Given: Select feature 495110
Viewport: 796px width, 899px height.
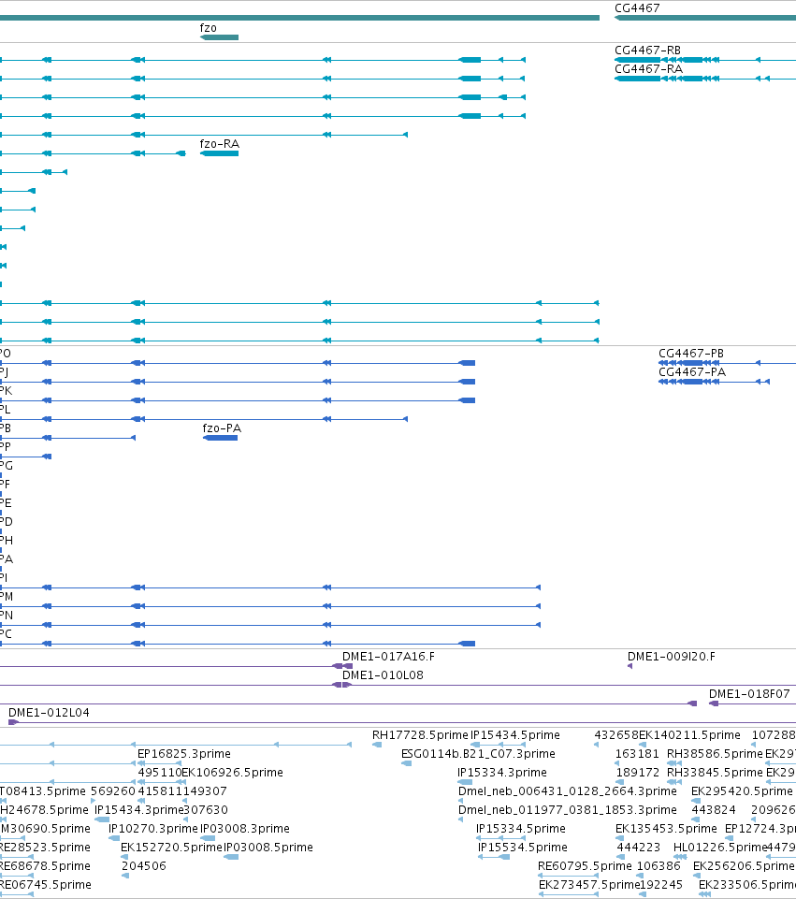Looking at the screenshot, I should point(159,773).
